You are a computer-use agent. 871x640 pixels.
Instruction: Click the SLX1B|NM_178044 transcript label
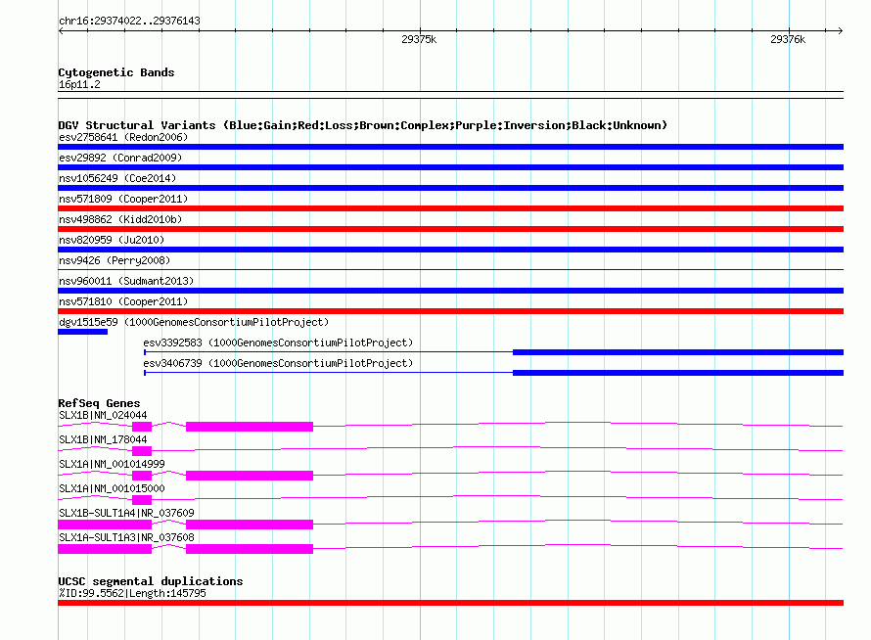tap(103, 440)
